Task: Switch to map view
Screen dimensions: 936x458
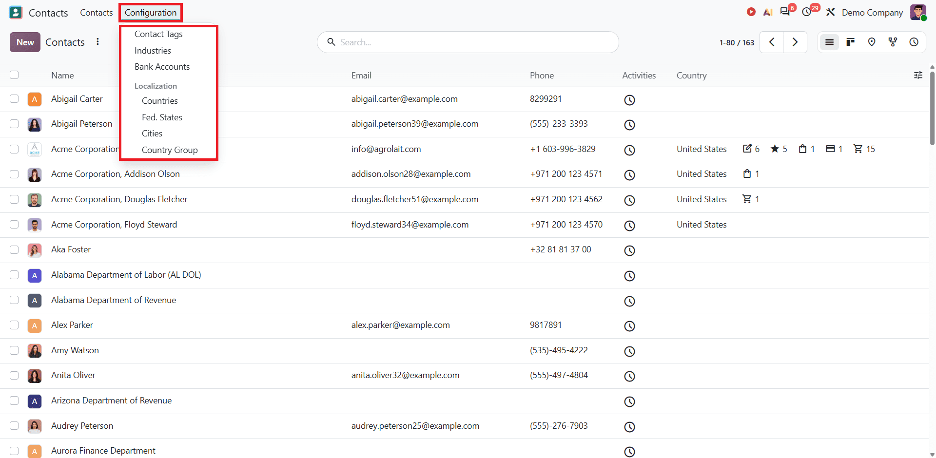Action: coord(872,42)
